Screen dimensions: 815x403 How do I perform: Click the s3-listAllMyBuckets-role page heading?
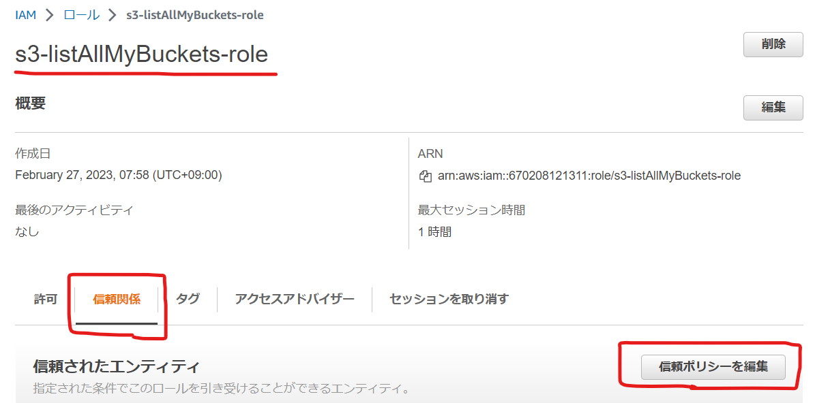point(141,54)
